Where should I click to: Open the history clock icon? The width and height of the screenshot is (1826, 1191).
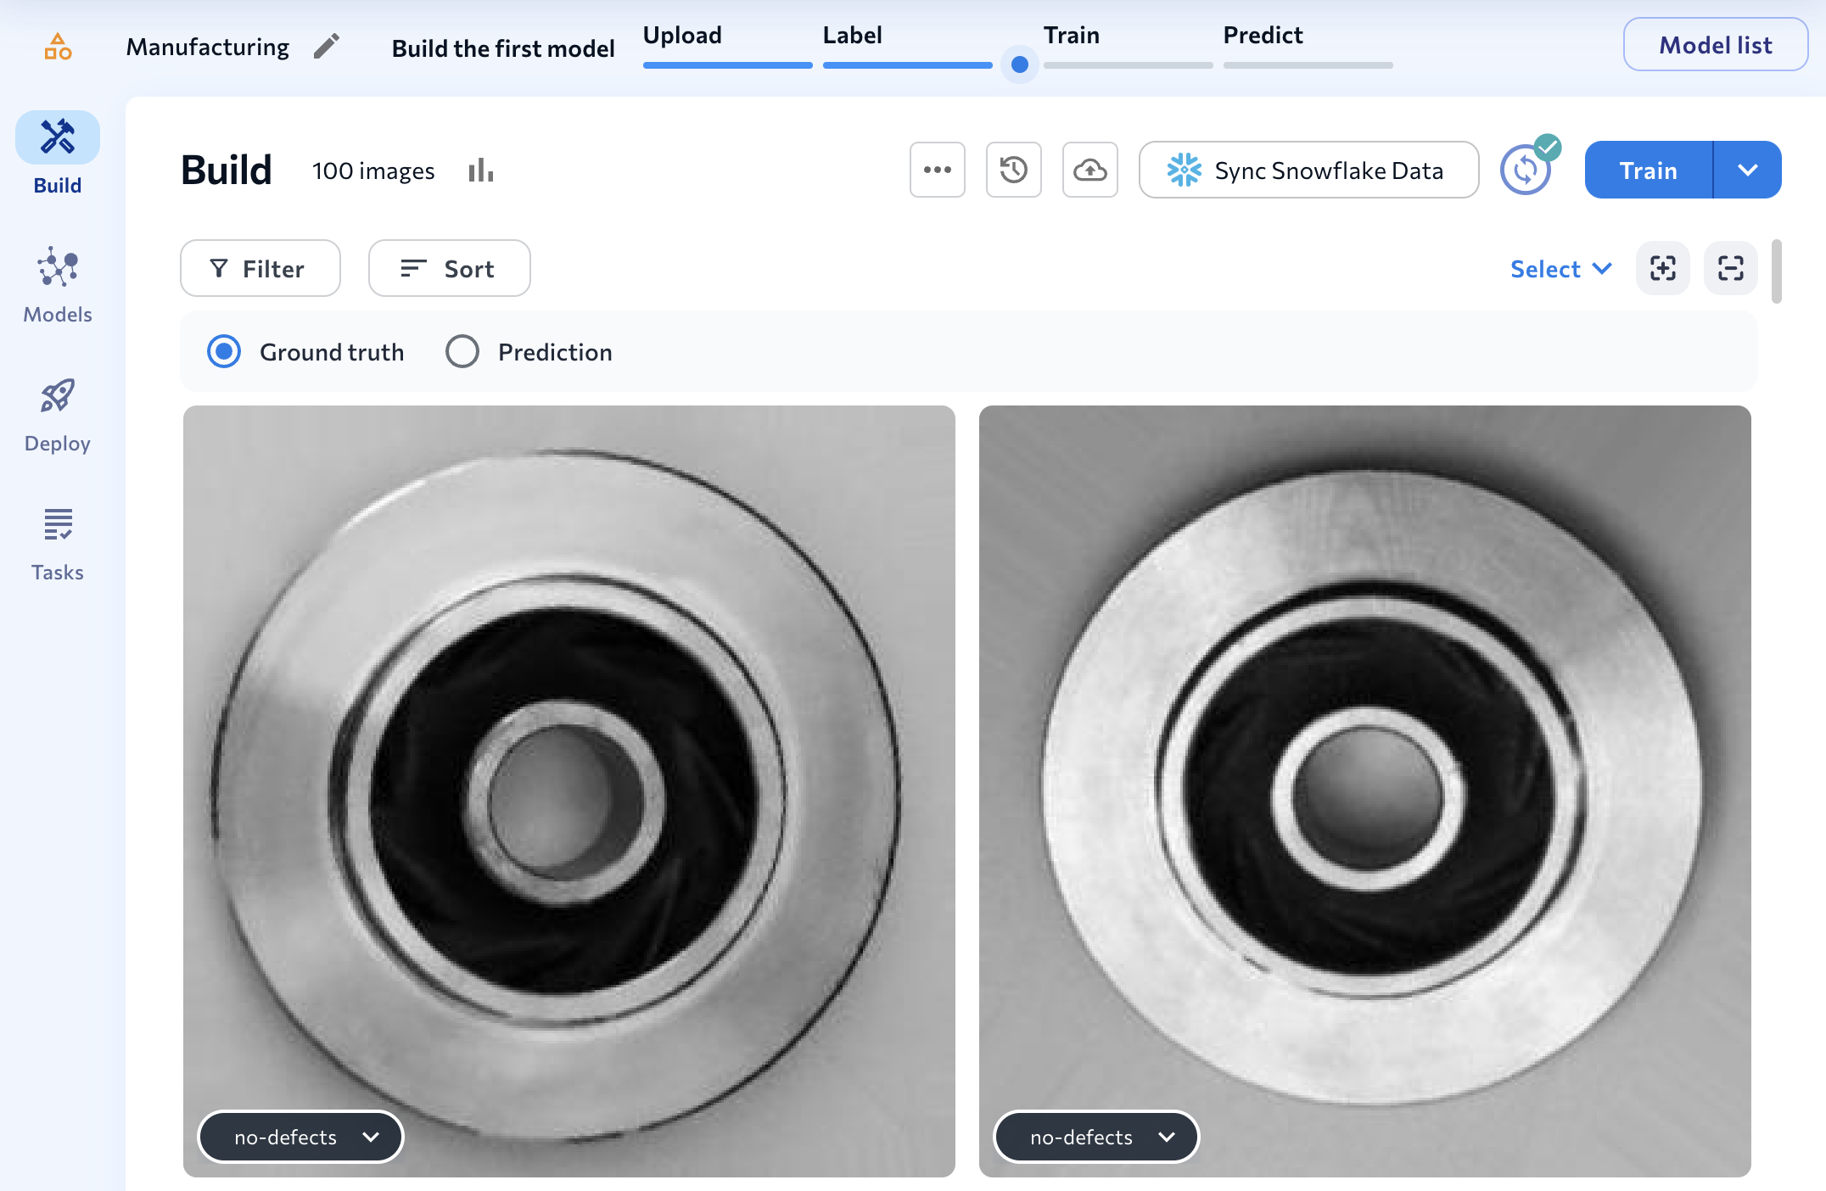[1013, 171]
